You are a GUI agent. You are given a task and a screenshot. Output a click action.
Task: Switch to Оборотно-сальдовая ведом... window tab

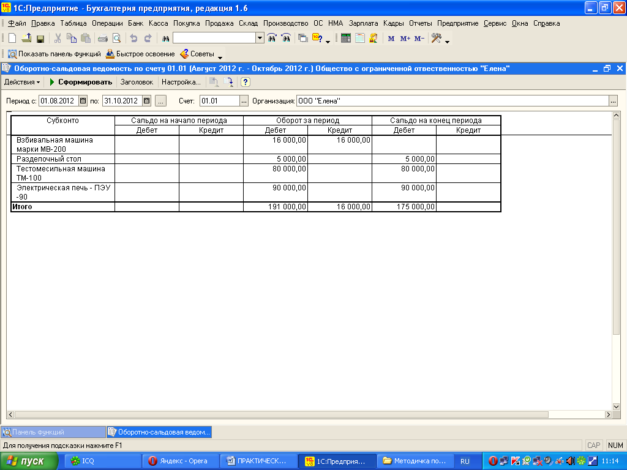coord(159,432)
